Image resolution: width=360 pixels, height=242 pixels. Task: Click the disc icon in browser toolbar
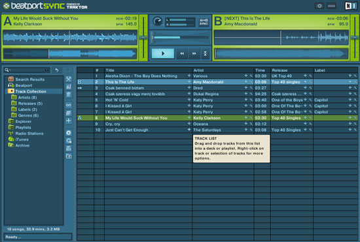tap(69, 133)
